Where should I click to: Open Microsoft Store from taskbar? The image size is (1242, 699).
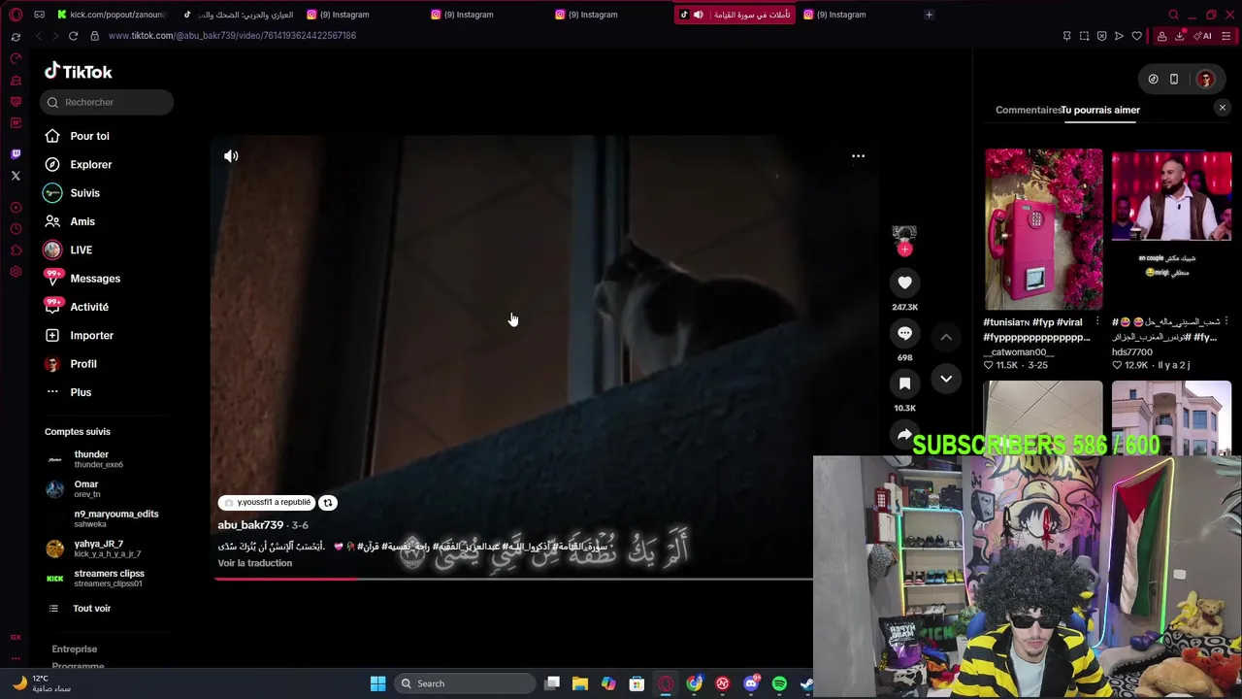(x=637, y=683)
